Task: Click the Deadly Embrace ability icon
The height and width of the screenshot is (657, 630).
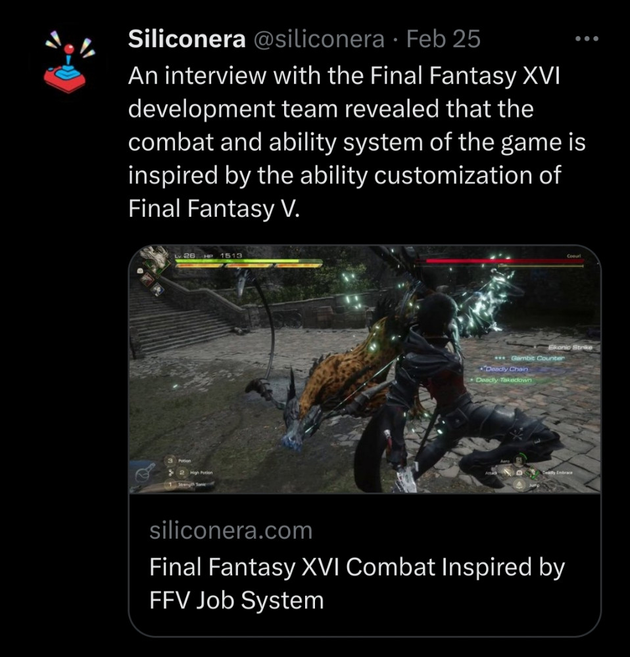Action: point(533,472)
